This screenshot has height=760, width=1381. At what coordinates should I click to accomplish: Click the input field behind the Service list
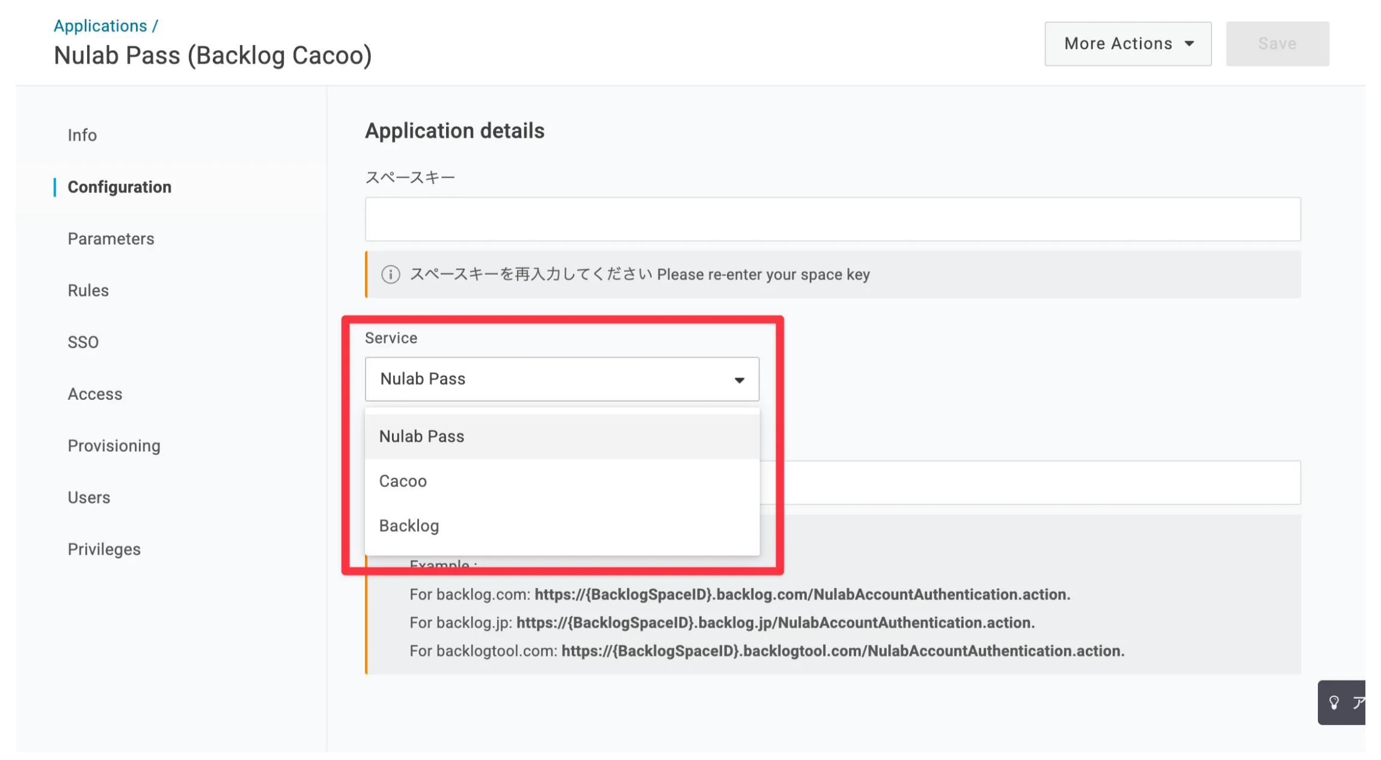click(1030, 483)
